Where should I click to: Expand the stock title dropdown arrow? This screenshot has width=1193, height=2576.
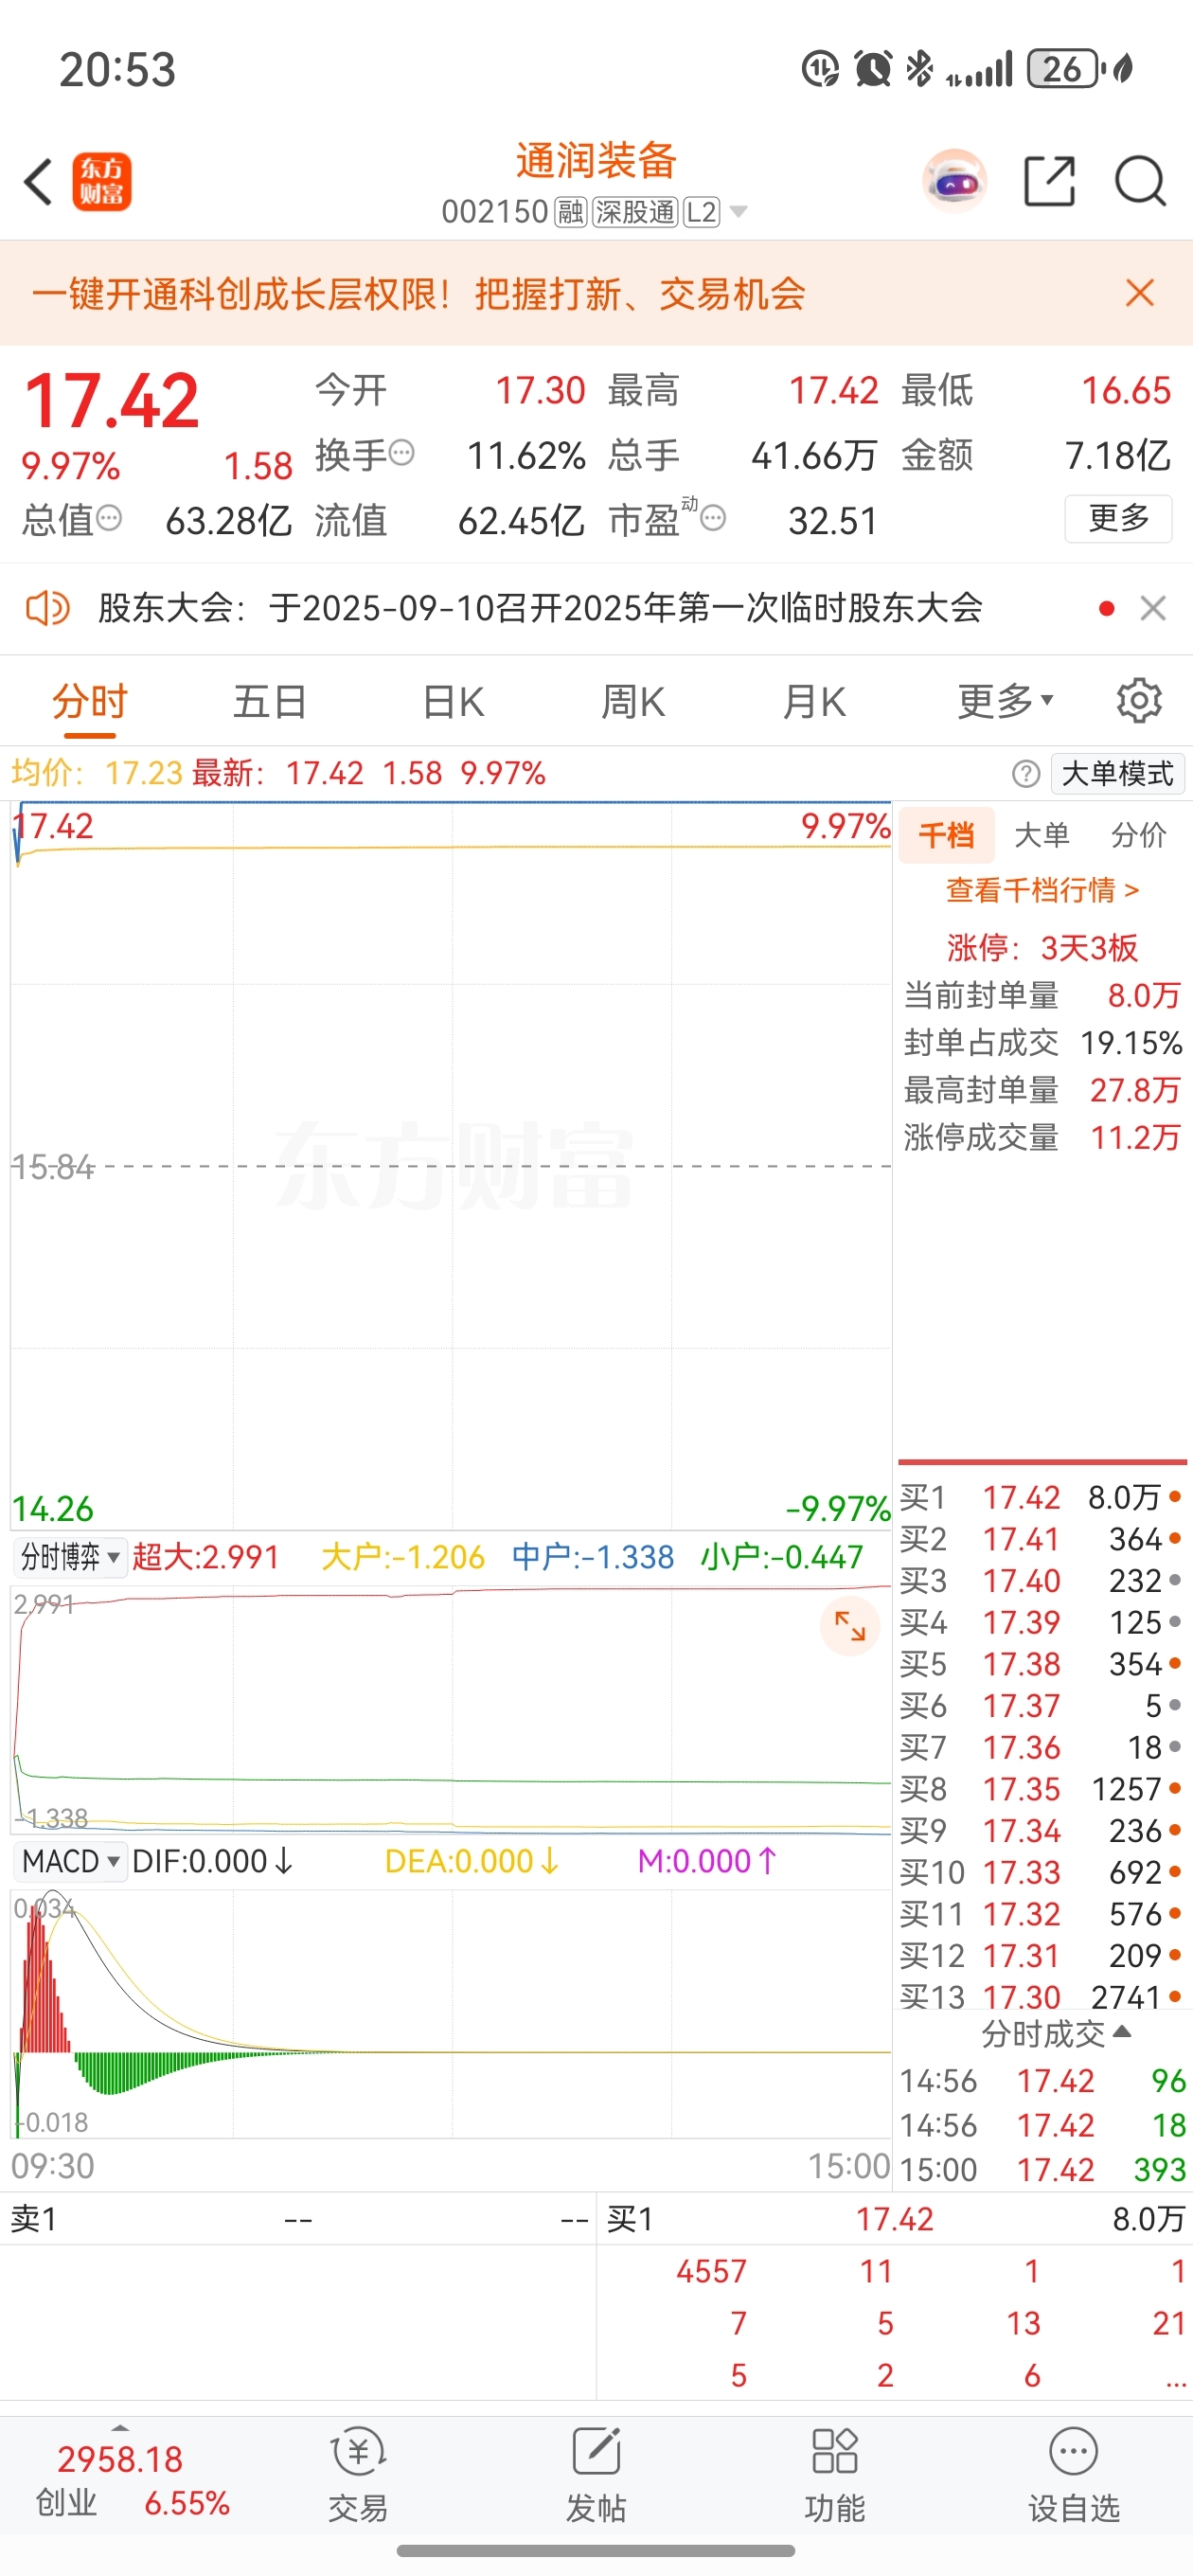[x=739, y=212]
